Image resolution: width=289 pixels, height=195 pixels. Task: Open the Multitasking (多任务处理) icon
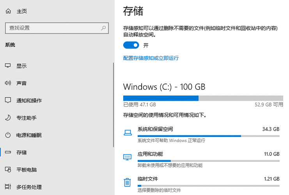(8, 186)
